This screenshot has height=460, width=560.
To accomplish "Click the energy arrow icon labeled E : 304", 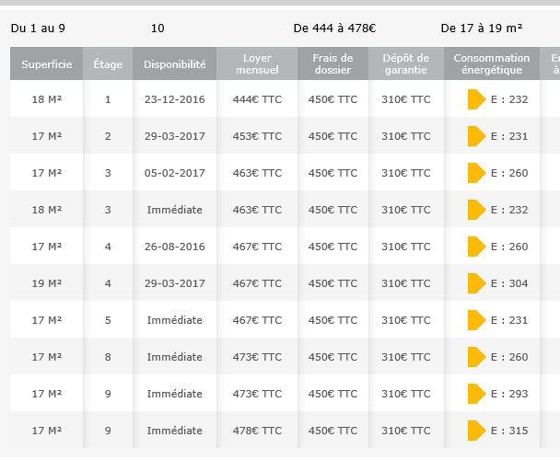I will [475, 283].
